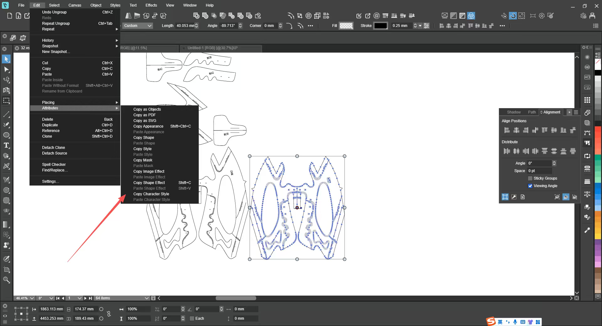Click the Rectangular selection tool

pyautogui.click(x=6, y=101)
